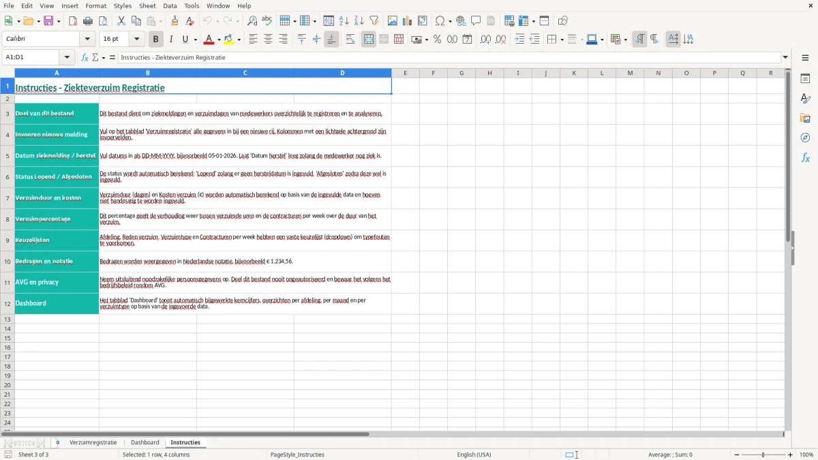Click the Print icon
Image resolution: width=818 pixels, height=460 pixels.
click(x=88, y=21)
